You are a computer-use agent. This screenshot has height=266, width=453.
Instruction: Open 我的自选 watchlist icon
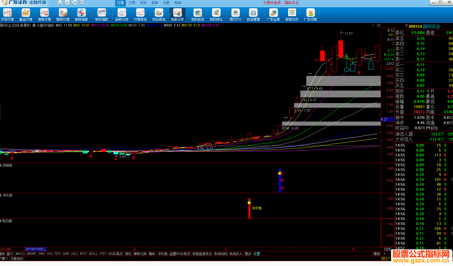pos(197,15)
